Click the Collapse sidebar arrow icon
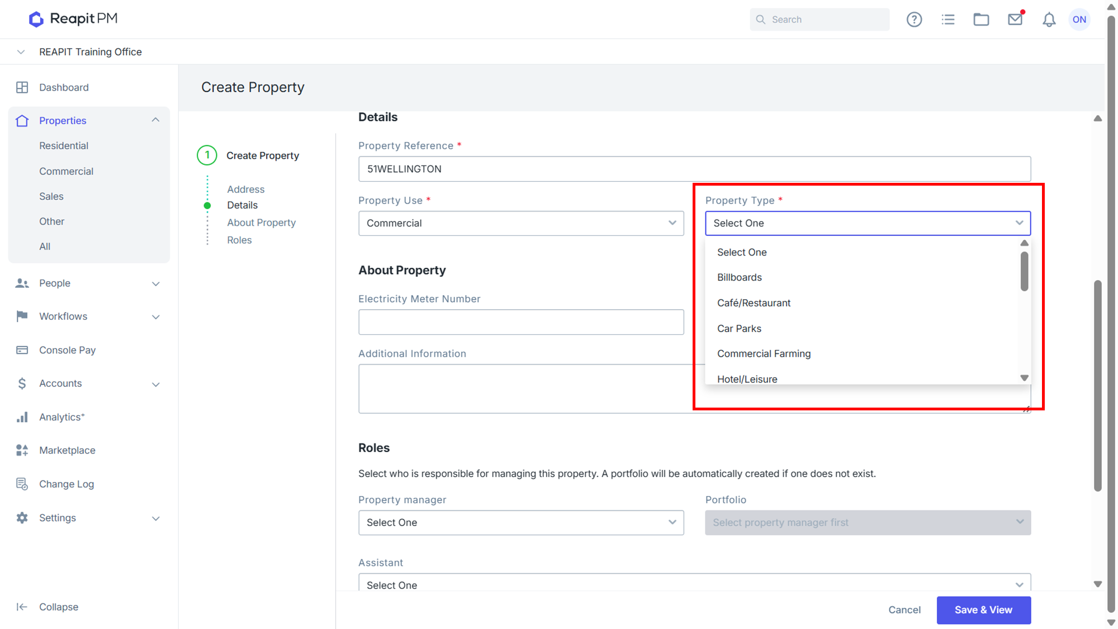1118x629 pixels. pyautogui.click(x=22, y=607)
